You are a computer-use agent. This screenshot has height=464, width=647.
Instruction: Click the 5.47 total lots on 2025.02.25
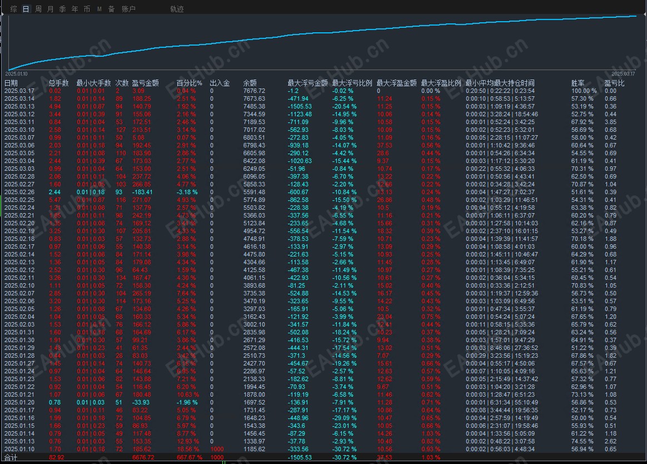click(55, 200)
